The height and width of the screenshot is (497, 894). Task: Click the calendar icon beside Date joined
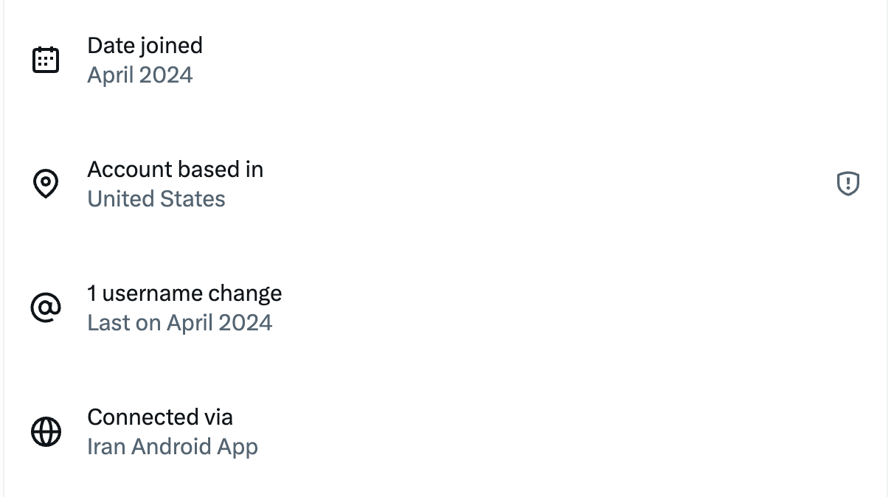46,60
